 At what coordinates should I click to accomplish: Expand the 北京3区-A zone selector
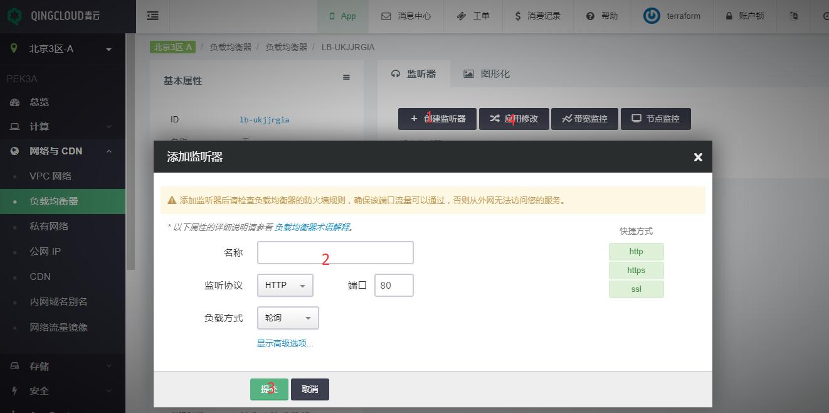click(108, 50)
